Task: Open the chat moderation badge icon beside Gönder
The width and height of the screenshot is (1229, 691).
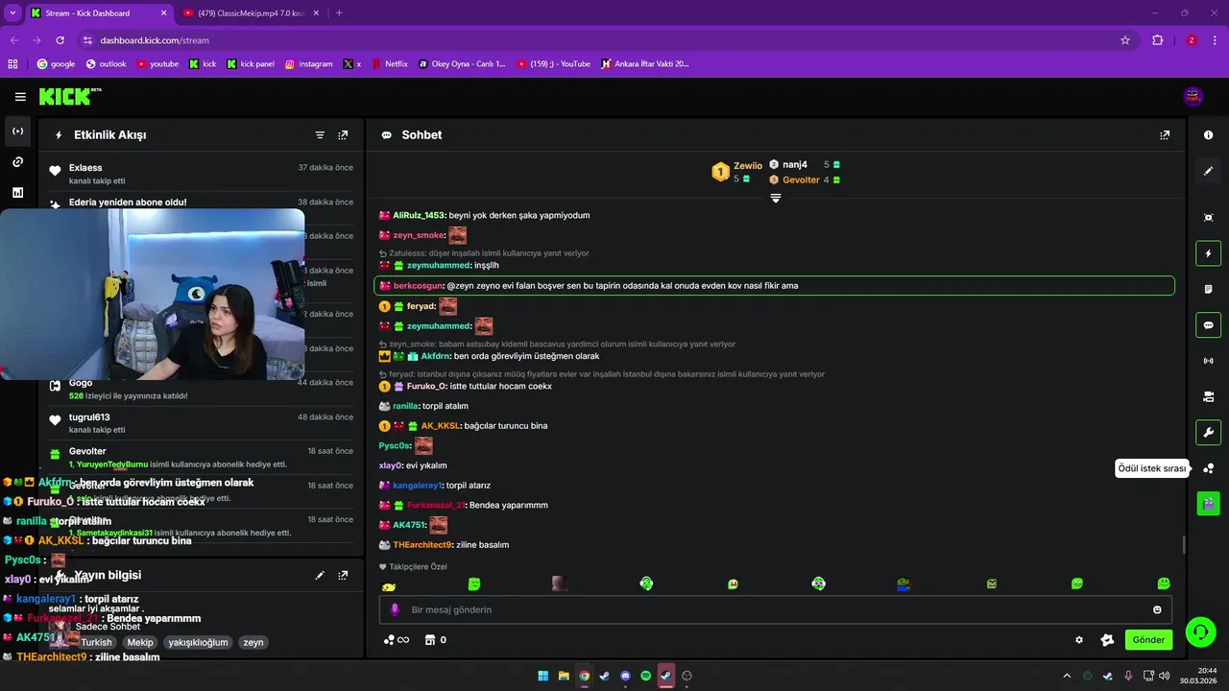Action: coord(1107,640)
